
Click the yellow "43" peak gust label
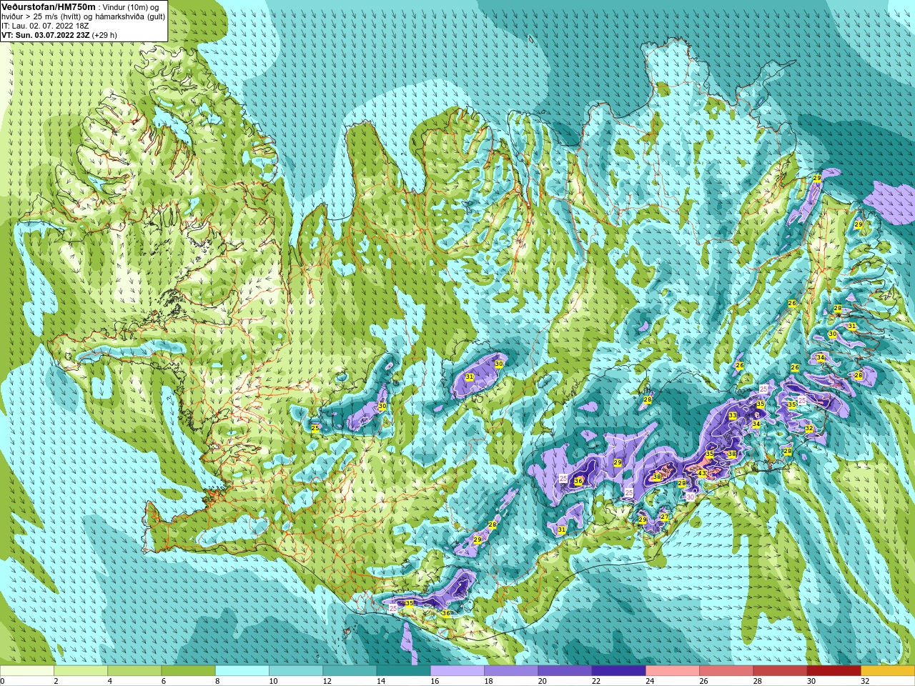pyautogui.click(x=702, y=473)
